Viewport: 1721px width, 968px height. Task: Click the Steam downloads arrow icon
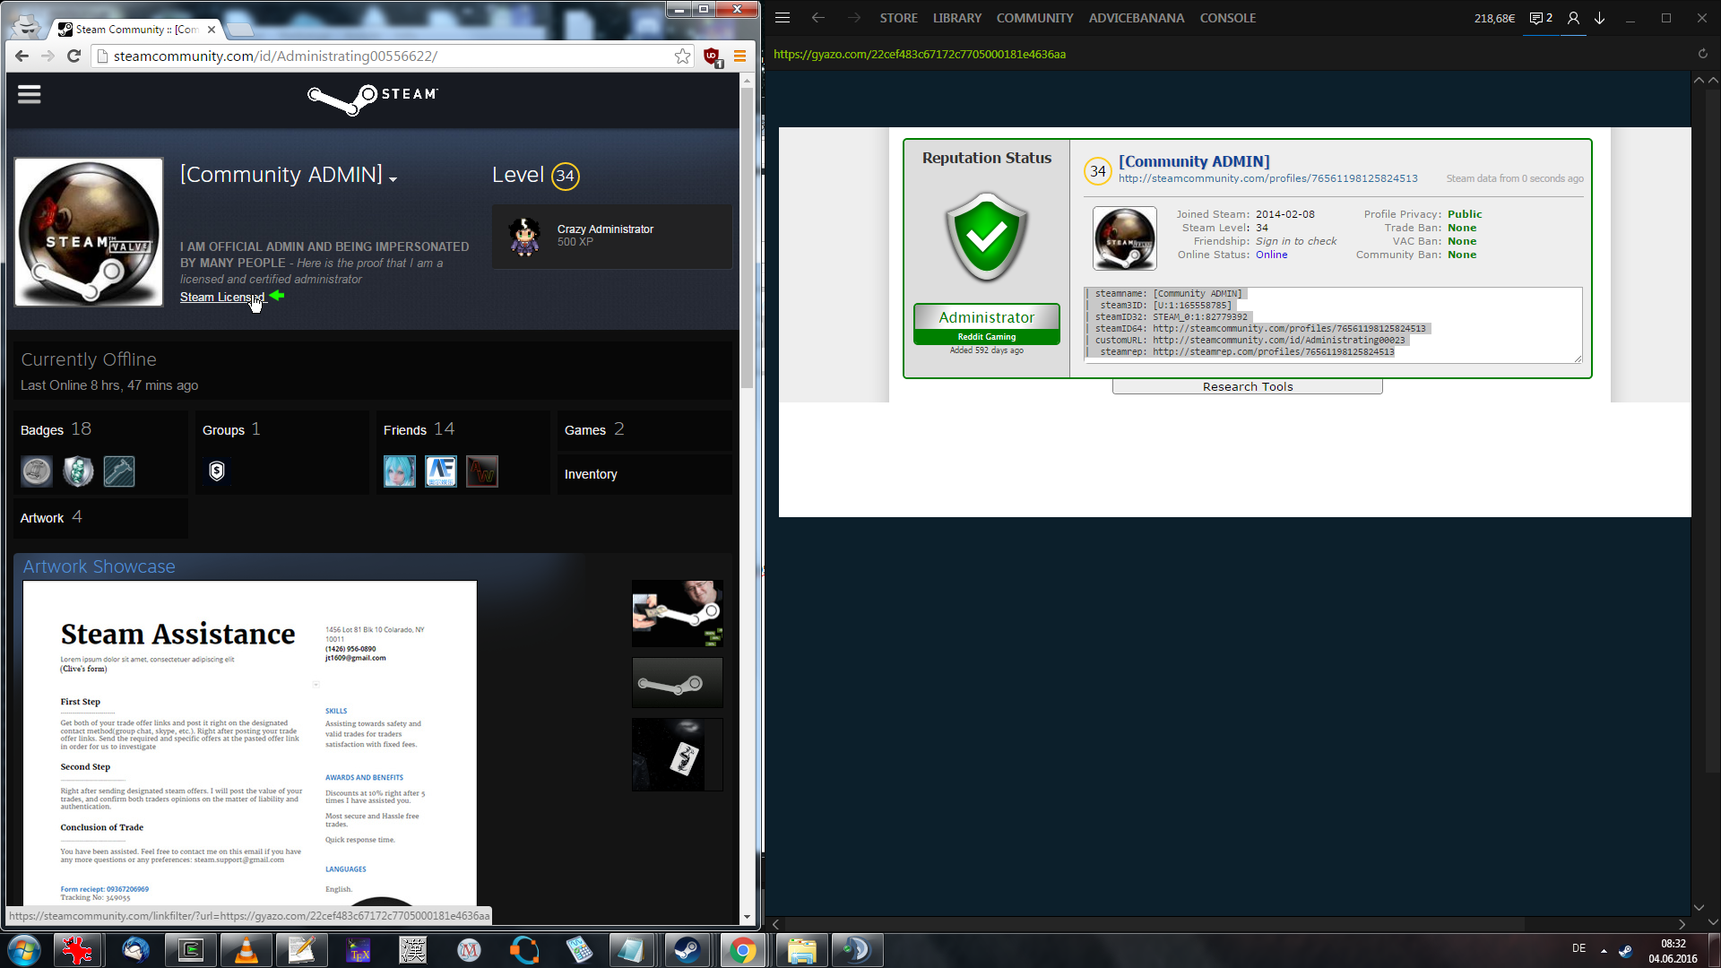pyautogui.click(x=1599, y=18)
